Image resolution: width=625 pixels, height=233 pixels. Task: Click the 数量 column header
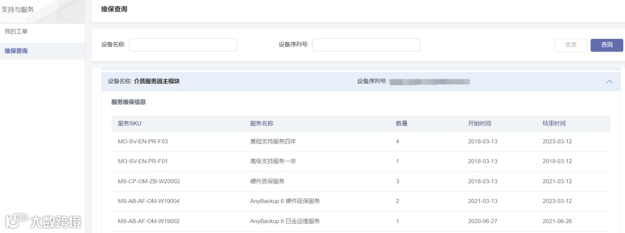click(402, 124)
